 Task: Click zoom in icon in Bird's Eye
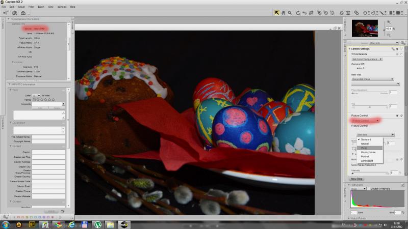pyautogui.click(x=389, y=22)
